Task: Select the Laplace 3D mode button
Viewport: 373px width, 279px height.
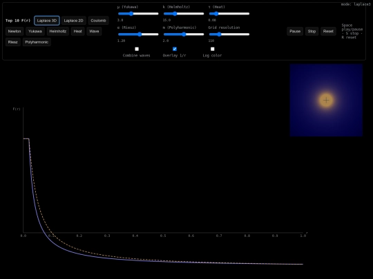Action: (x=47, y=21)
